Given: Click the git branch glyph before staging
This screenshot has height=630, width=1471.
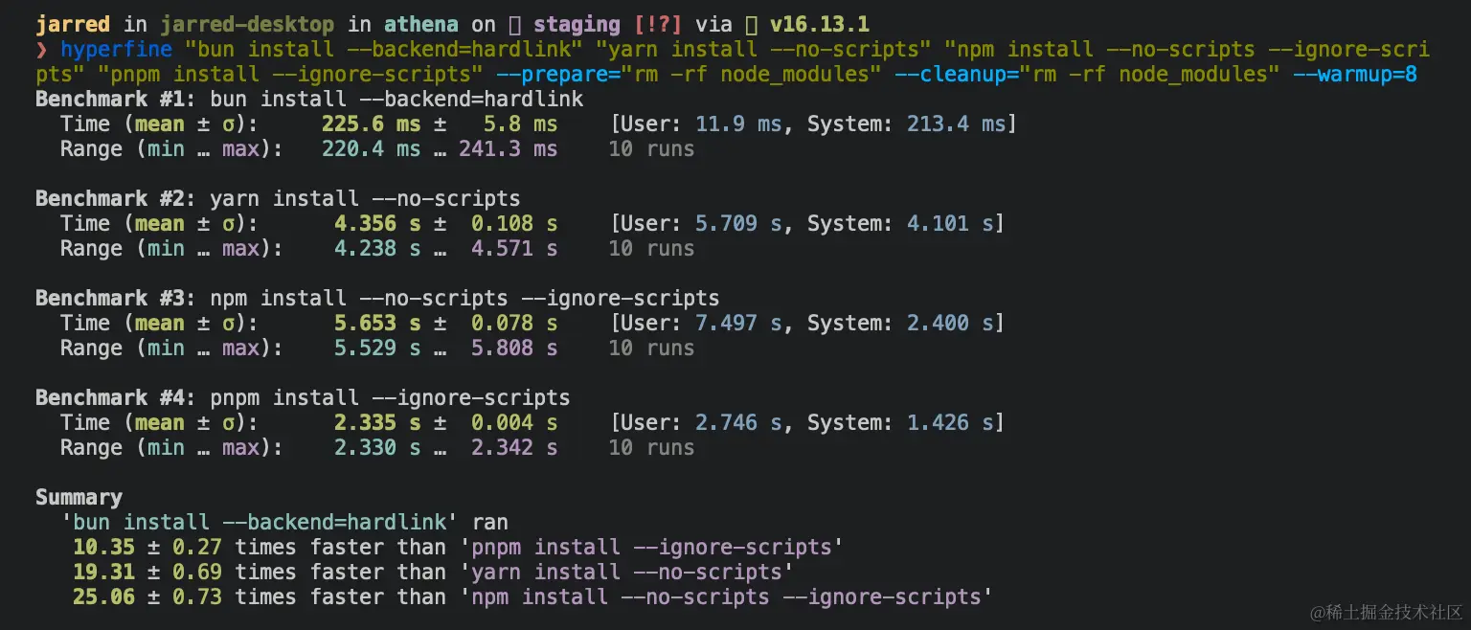Looking at the screenshot, I should click(516, 23).
